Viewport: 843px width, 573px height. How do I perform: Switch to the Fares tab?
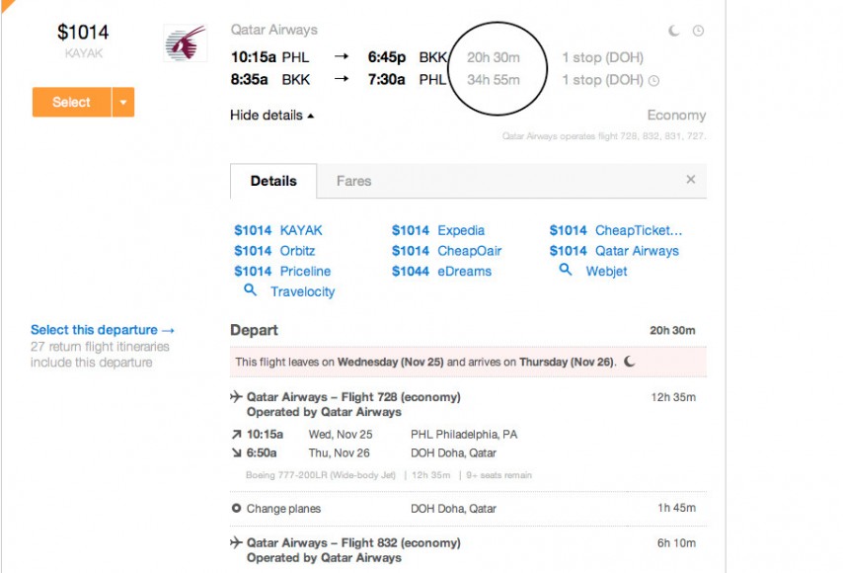pyautogui.click(x=353, y=181)
